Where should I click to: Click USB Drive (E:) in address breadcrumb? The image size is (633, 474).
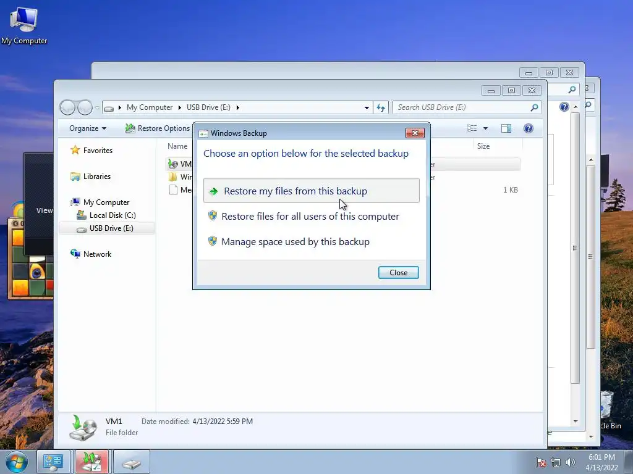(x=208, y=107)
